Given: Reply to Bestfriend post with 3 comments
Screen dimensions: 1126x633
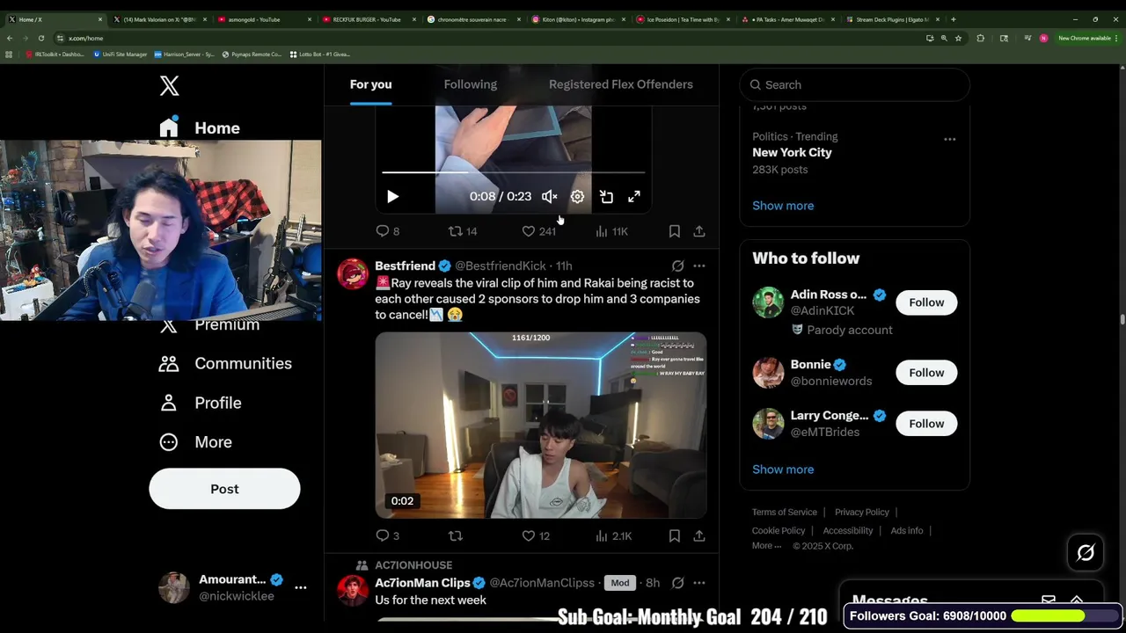Looking at the screenshot, I should pos(387,535).
